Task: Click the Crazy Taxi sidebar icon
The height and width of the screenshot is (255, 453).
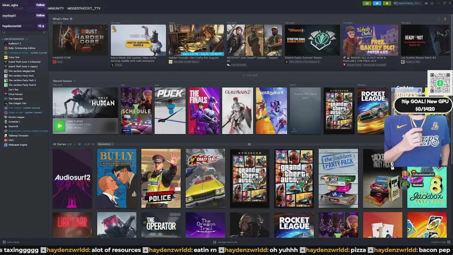Action: click(x=6, y=57)
